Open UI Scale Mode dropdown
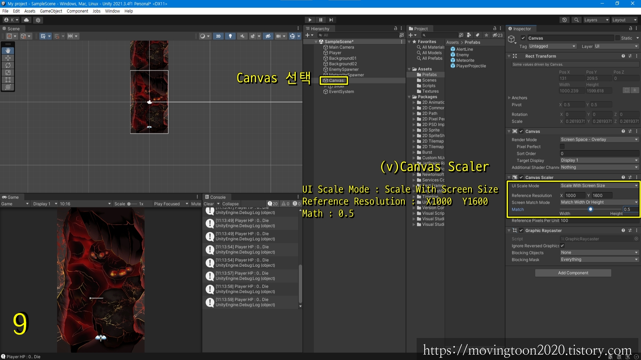The width and height of the screenshot is (641, 360). pos(599,186)
